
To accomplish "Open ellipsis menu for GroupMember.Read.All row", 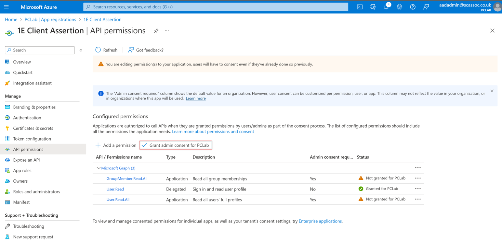I will (418, 178).
